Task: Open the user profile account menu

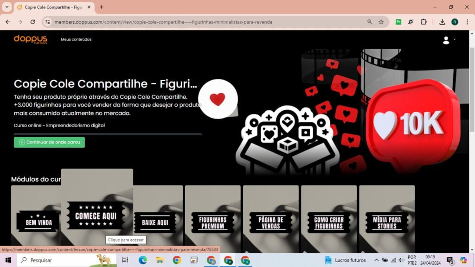Action: pos(448,40)
